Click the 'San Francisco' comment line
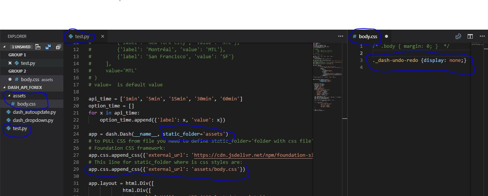The height and width of the screenshot is (196, 488). pos(161,57)
